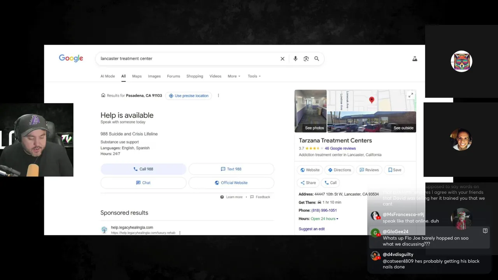Get Directions to Tarzana Treatment Centers
This screenshot has width=498, height=280.
(x=339, y=170)
